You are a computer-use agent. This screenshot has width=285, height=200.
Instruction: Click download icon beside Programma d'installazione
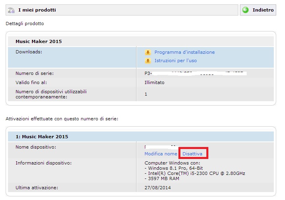(x=148, y=53)
